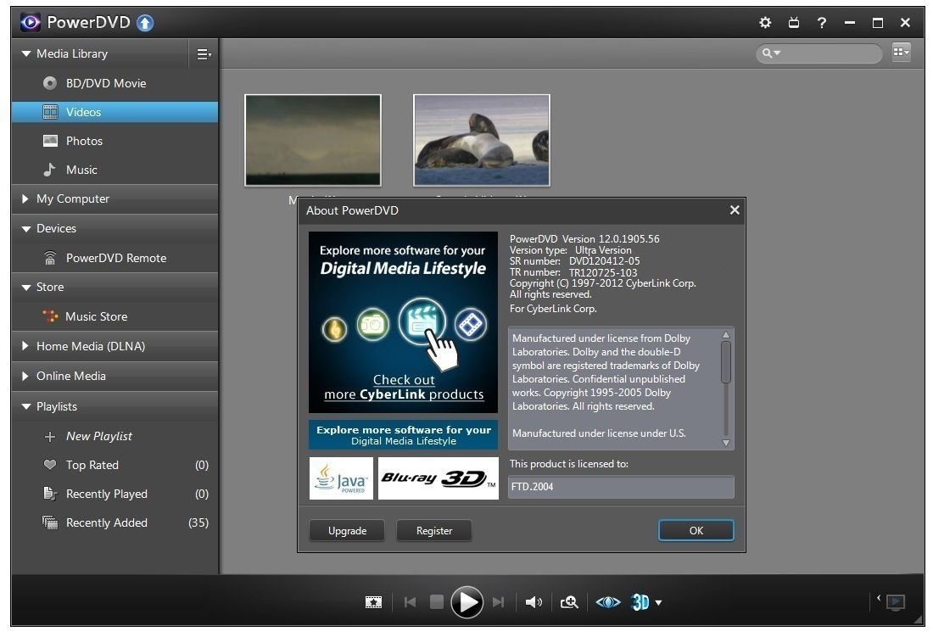This screenshot has height=637, width=933.
Task: Open Photos in the Media Library
Action: (115, 141)
